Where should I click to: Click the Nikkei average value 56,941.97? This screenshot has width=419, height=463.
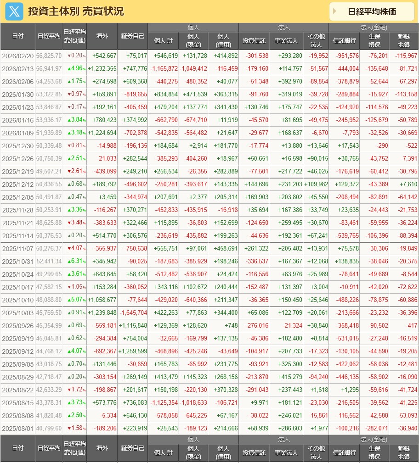coord(49,69)
